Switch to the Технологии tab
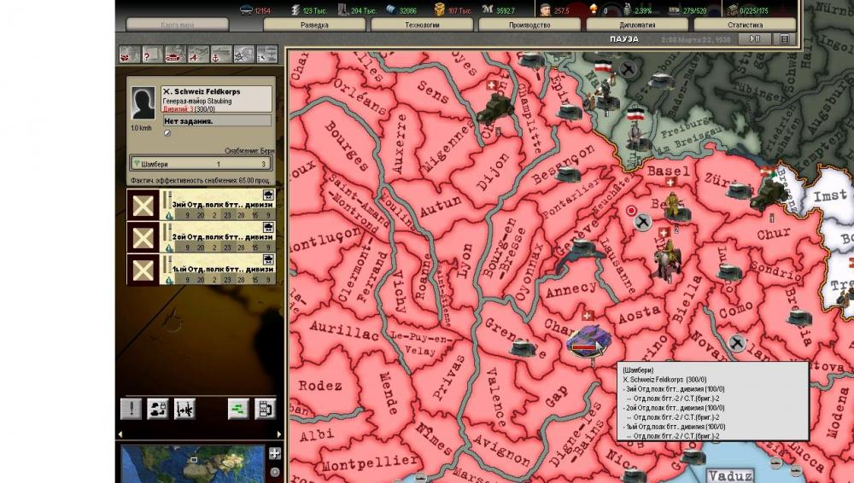The image size is (854, 483). click(x=423, y=26)
